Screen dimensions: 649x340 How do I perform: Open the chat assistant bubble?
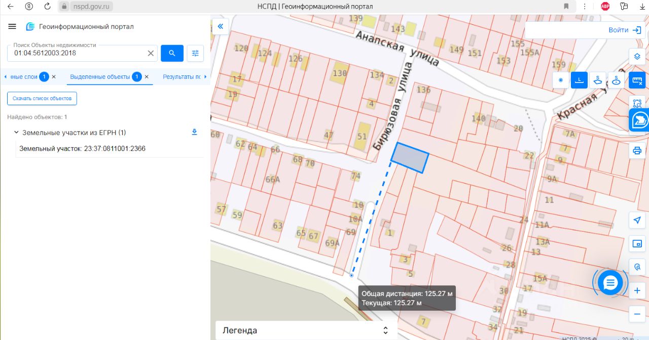(610, 282)
